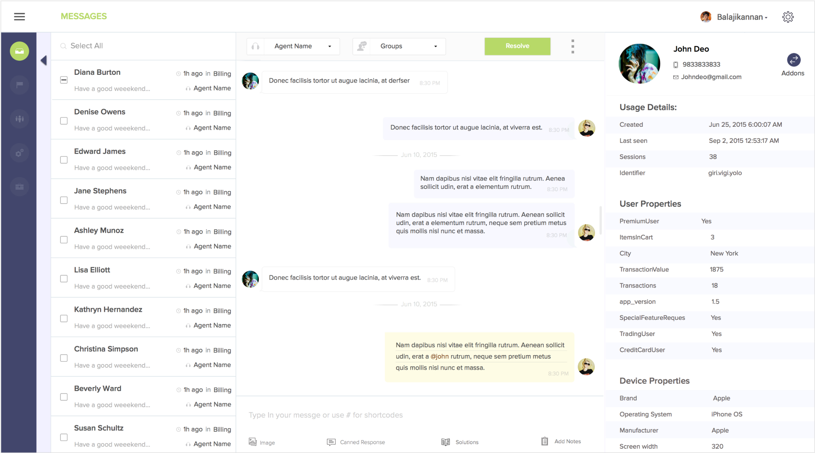Check the Jane Stephens conversation checkbox
This screenshot has height=453, width=815.
tap(64, 200)
